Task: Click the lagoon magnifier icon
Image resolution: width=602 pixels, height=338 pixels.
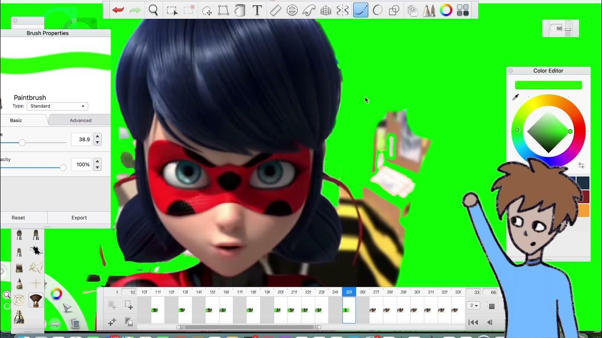Action: pos(7,295)
